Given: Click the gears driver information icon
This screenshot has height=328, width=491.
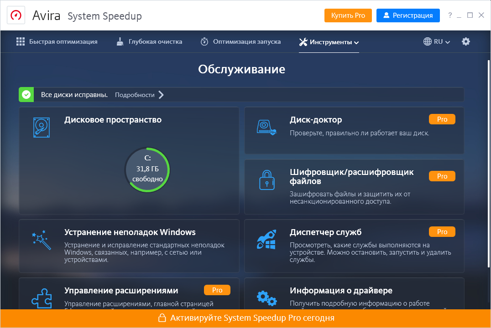Looking at the screenshot, I should (x=267, y=298).
